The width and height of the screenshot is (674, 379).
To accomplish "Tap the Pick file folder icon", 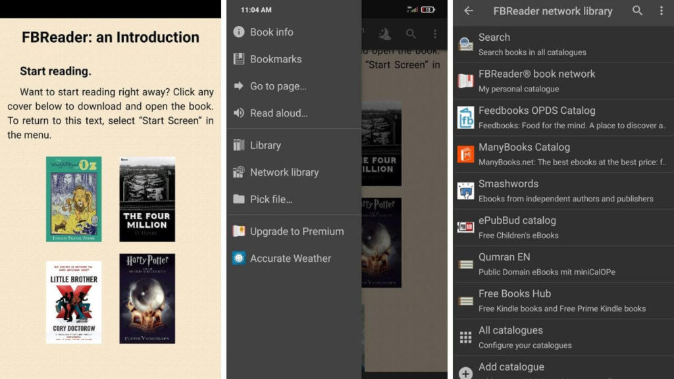I will (x=238, y=199).
